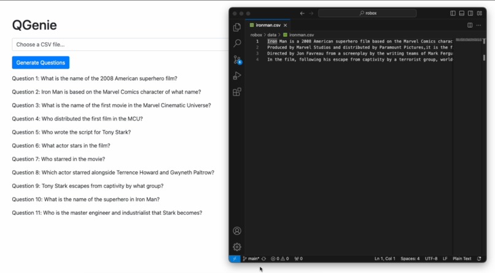The width and height of the screenshot is (495, 273).
Task: Click the ports forwarded status item
Action: click(298, 258)
